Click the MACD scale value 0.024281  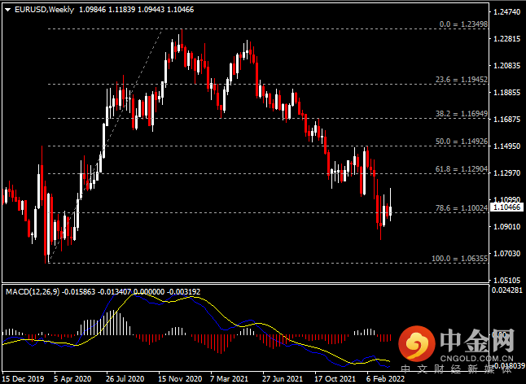point(507,290)
